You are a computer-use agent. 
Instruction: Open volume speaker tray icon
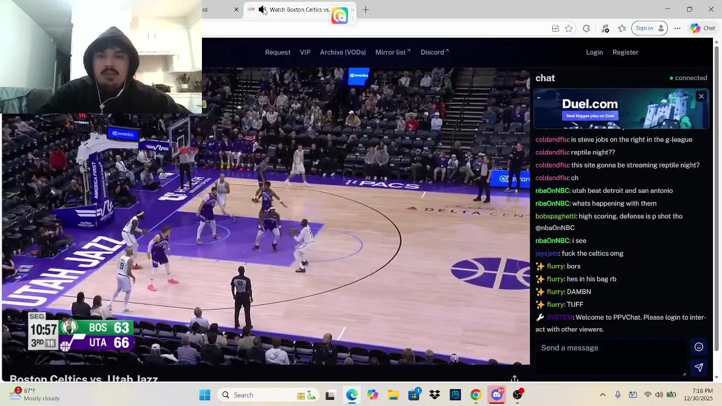659,395
